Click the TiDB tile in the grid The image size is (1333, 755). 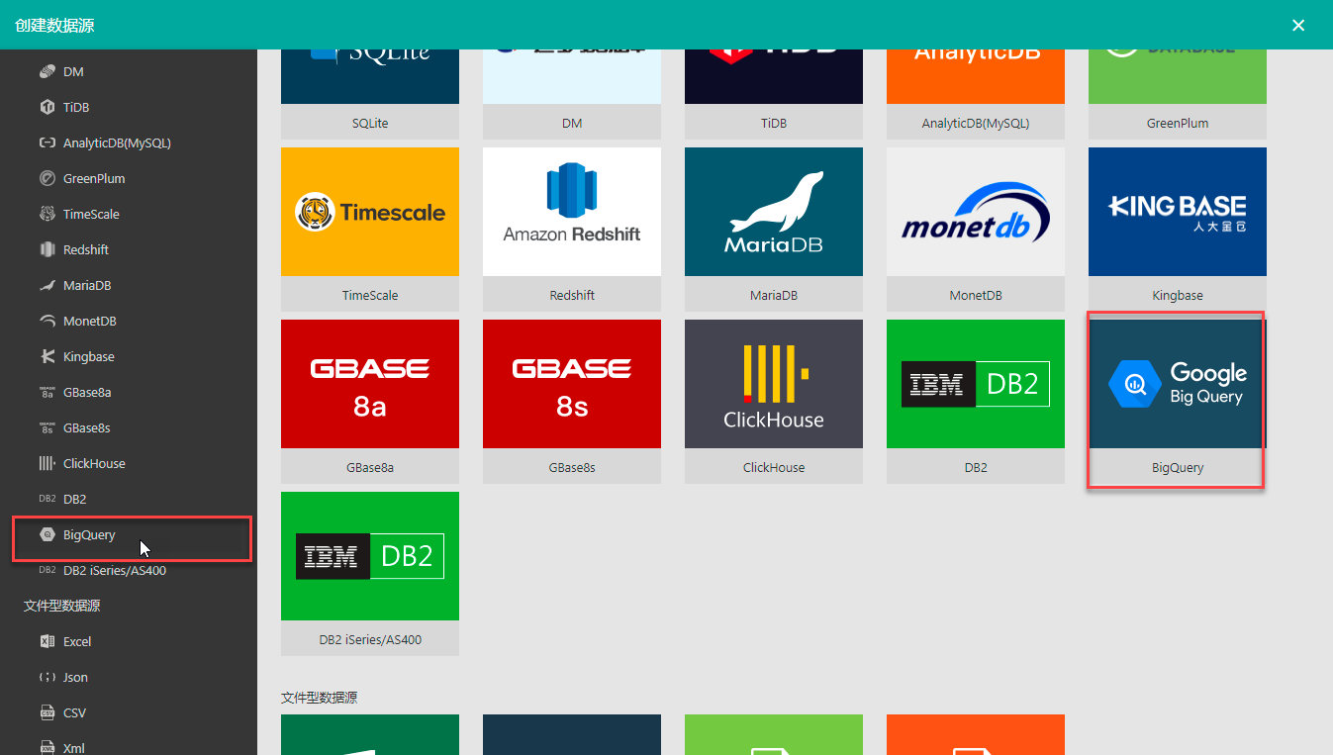[774, 94]
